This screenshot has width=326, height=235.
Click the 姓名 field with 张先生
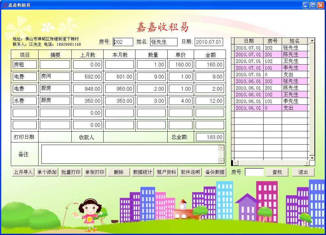click(x=163, y=42)
